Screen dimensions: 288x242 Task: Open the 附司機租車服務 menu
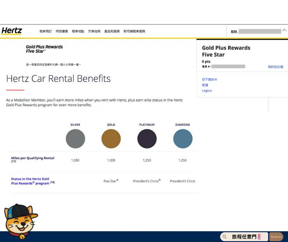click(134, 31)
